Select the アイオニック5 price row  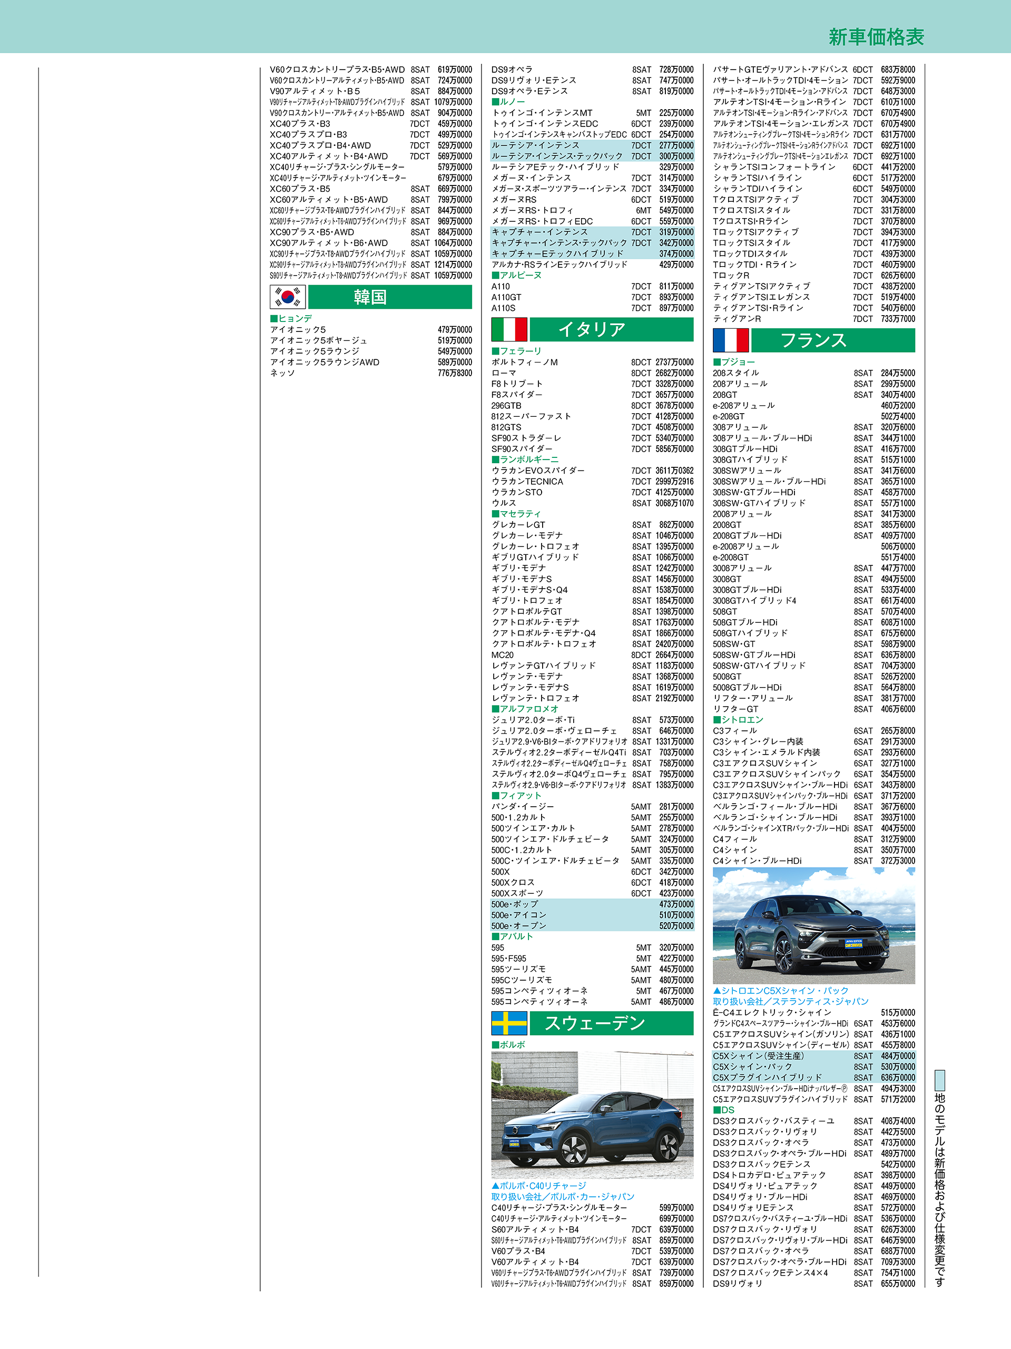[371, 330]
